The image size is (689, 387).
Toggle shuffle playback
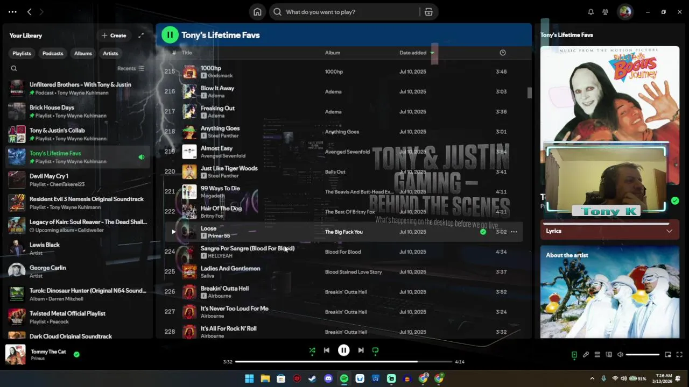pos(312,350)
